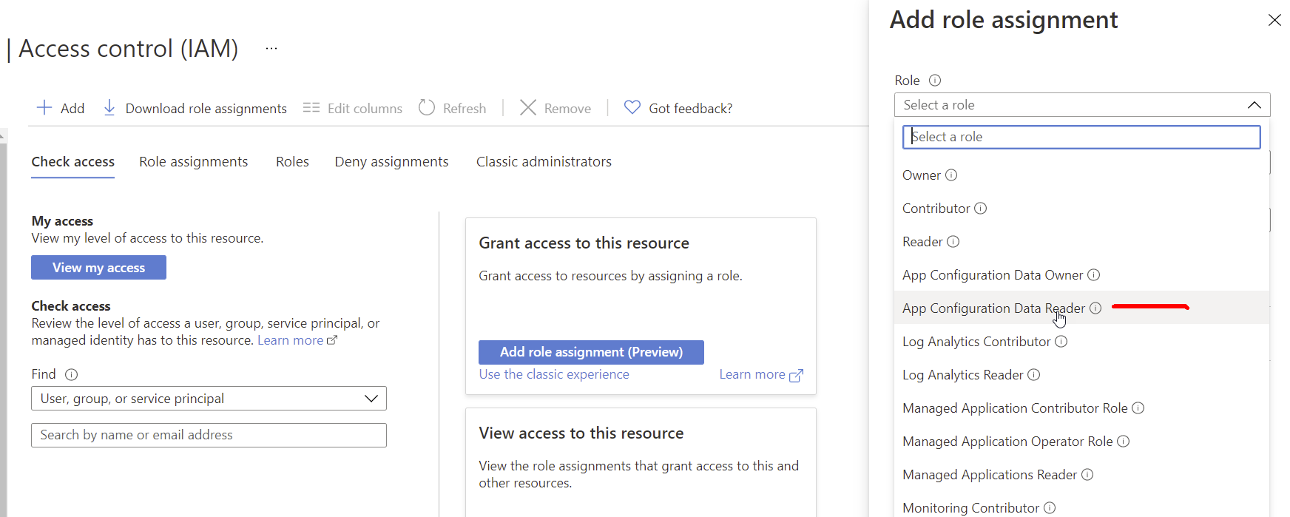The height and width of the screenshot is (517, 1290).
Task: Click the Remove X icon
Action: pos(528,108)
